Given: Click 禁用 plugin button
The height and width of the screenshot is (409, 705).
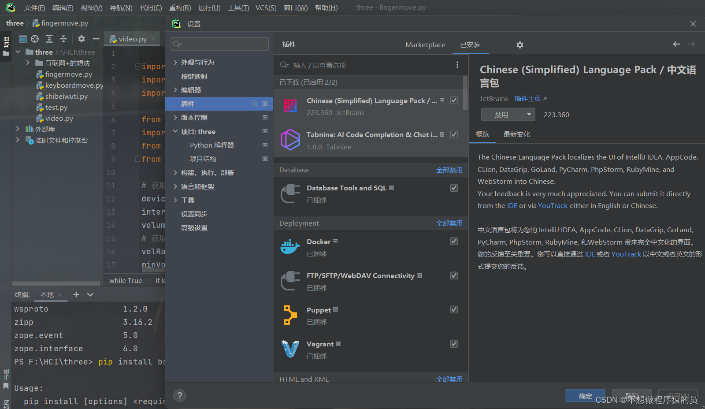Looking at the screenshot, I should (501, 115).
